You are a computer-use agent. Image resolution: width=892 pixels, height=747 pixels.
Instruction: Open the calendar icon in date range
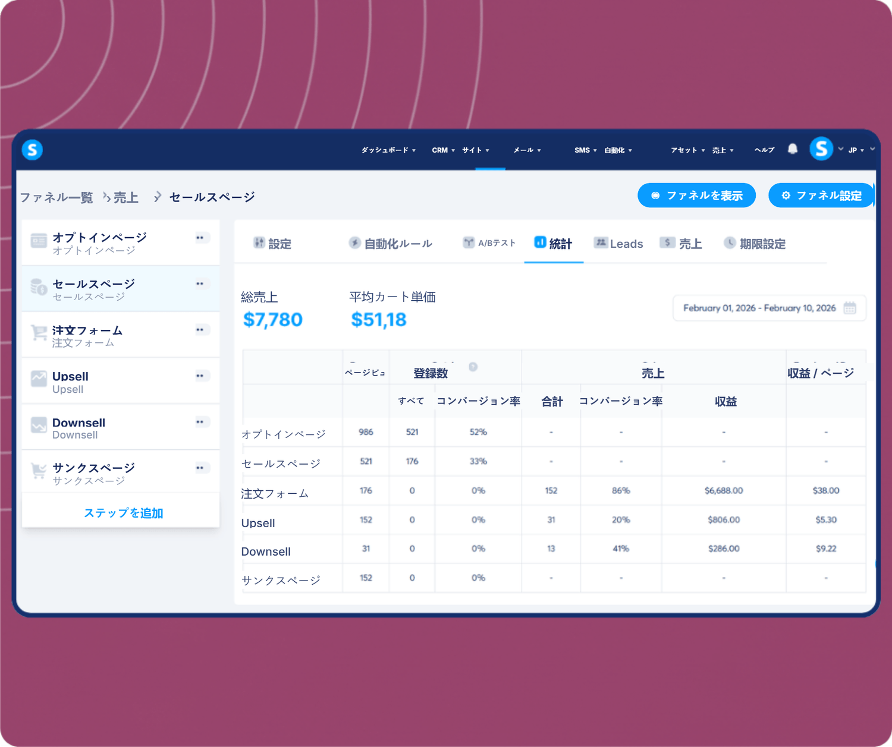pos(850,308)
